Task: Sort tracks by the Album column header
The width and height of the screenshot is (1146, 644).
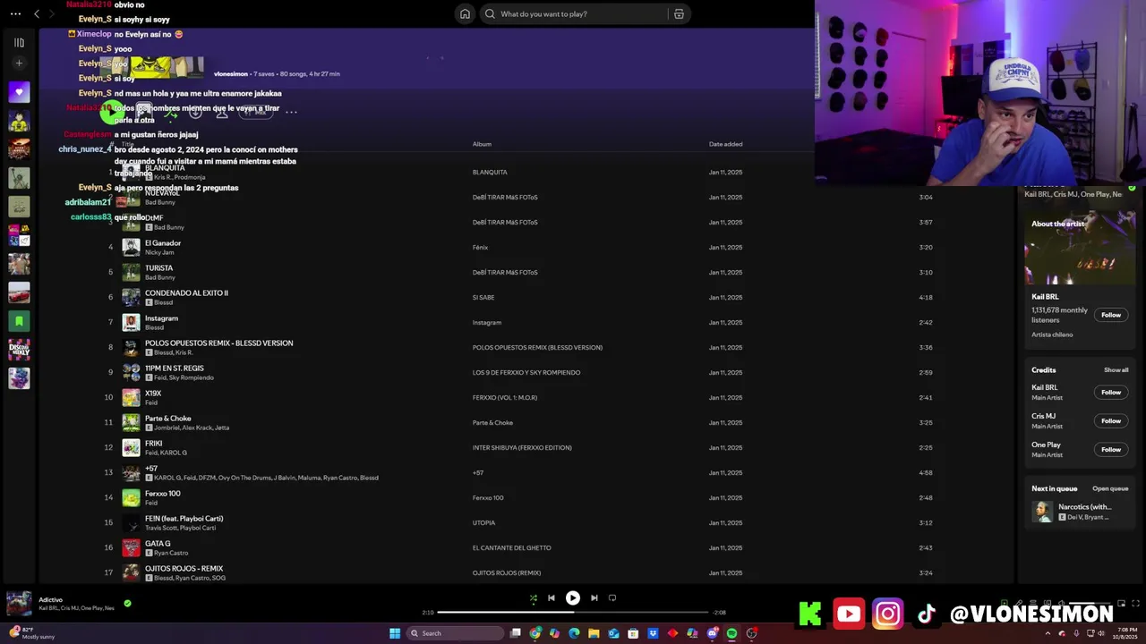Action: [482, 144]
